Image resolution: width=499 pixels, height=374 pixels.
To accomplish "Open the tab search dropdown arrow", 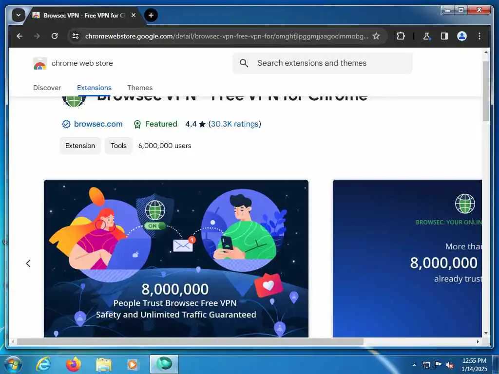I will tap(18, 15).
